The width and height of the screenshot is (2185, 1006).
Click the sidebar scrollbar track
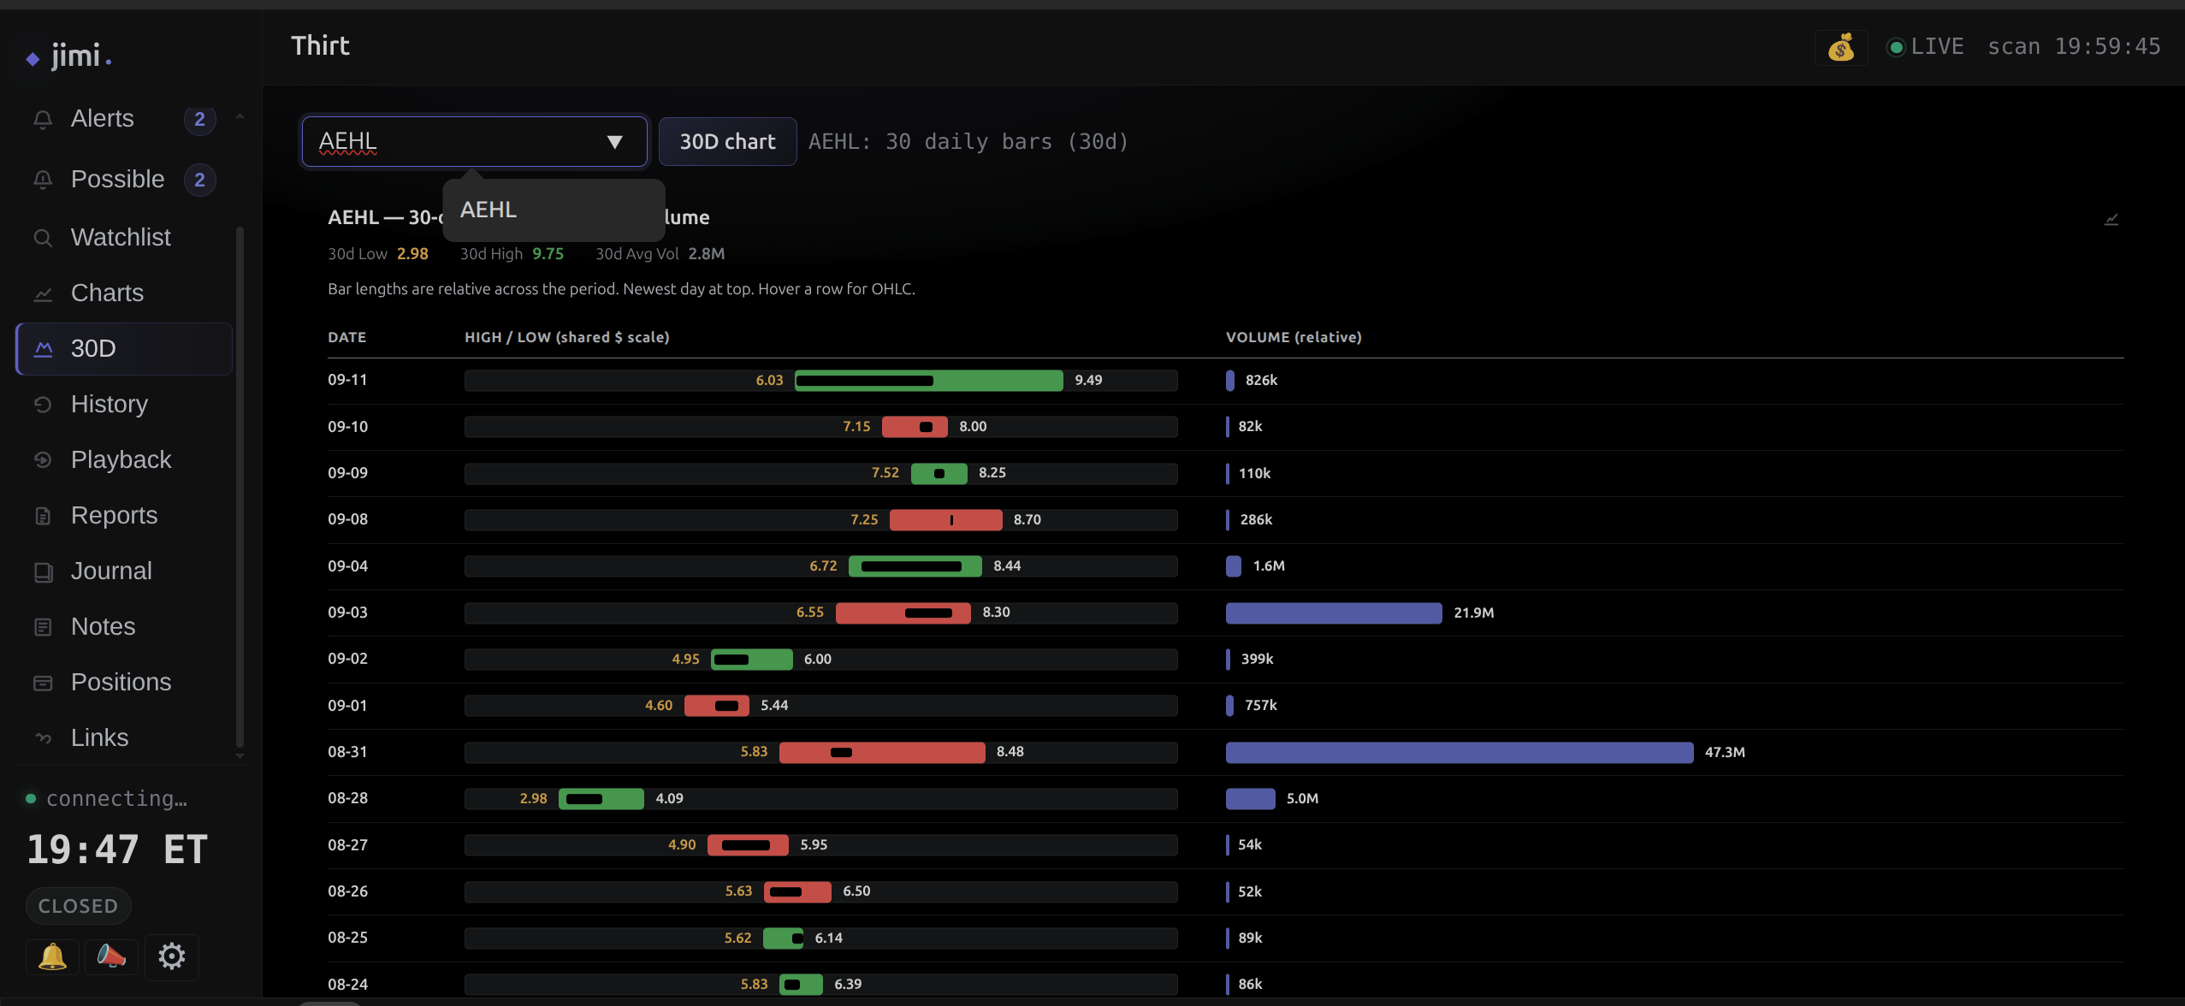point(240,488)
